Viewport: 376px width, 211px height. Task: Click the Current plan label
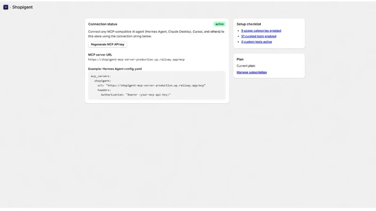point(246,66)
